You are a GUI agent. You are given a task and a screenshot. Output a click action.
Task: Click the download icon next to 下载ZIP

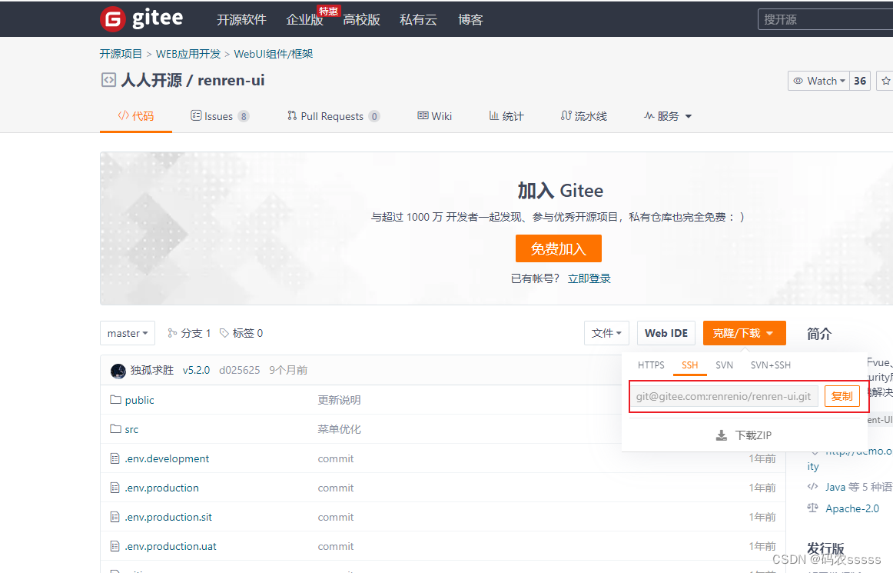pyautogui.click(x=721, y=435)
